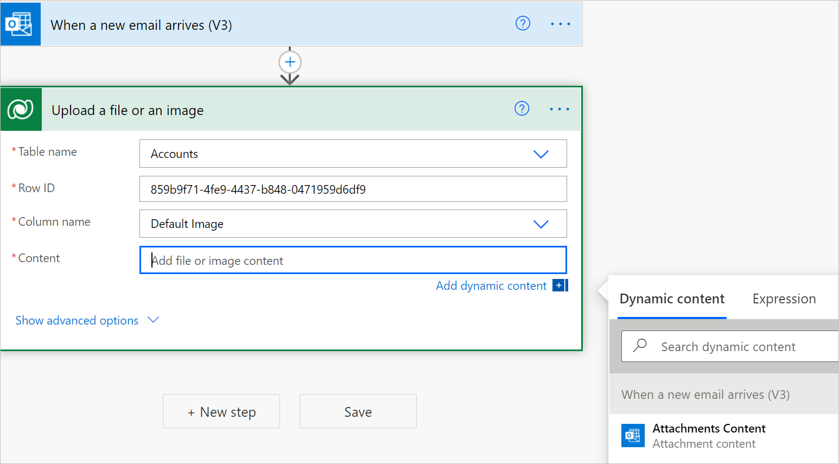Click the search magnifier in Dynamic content
839x464 pixels.
(x=640, y=346)
